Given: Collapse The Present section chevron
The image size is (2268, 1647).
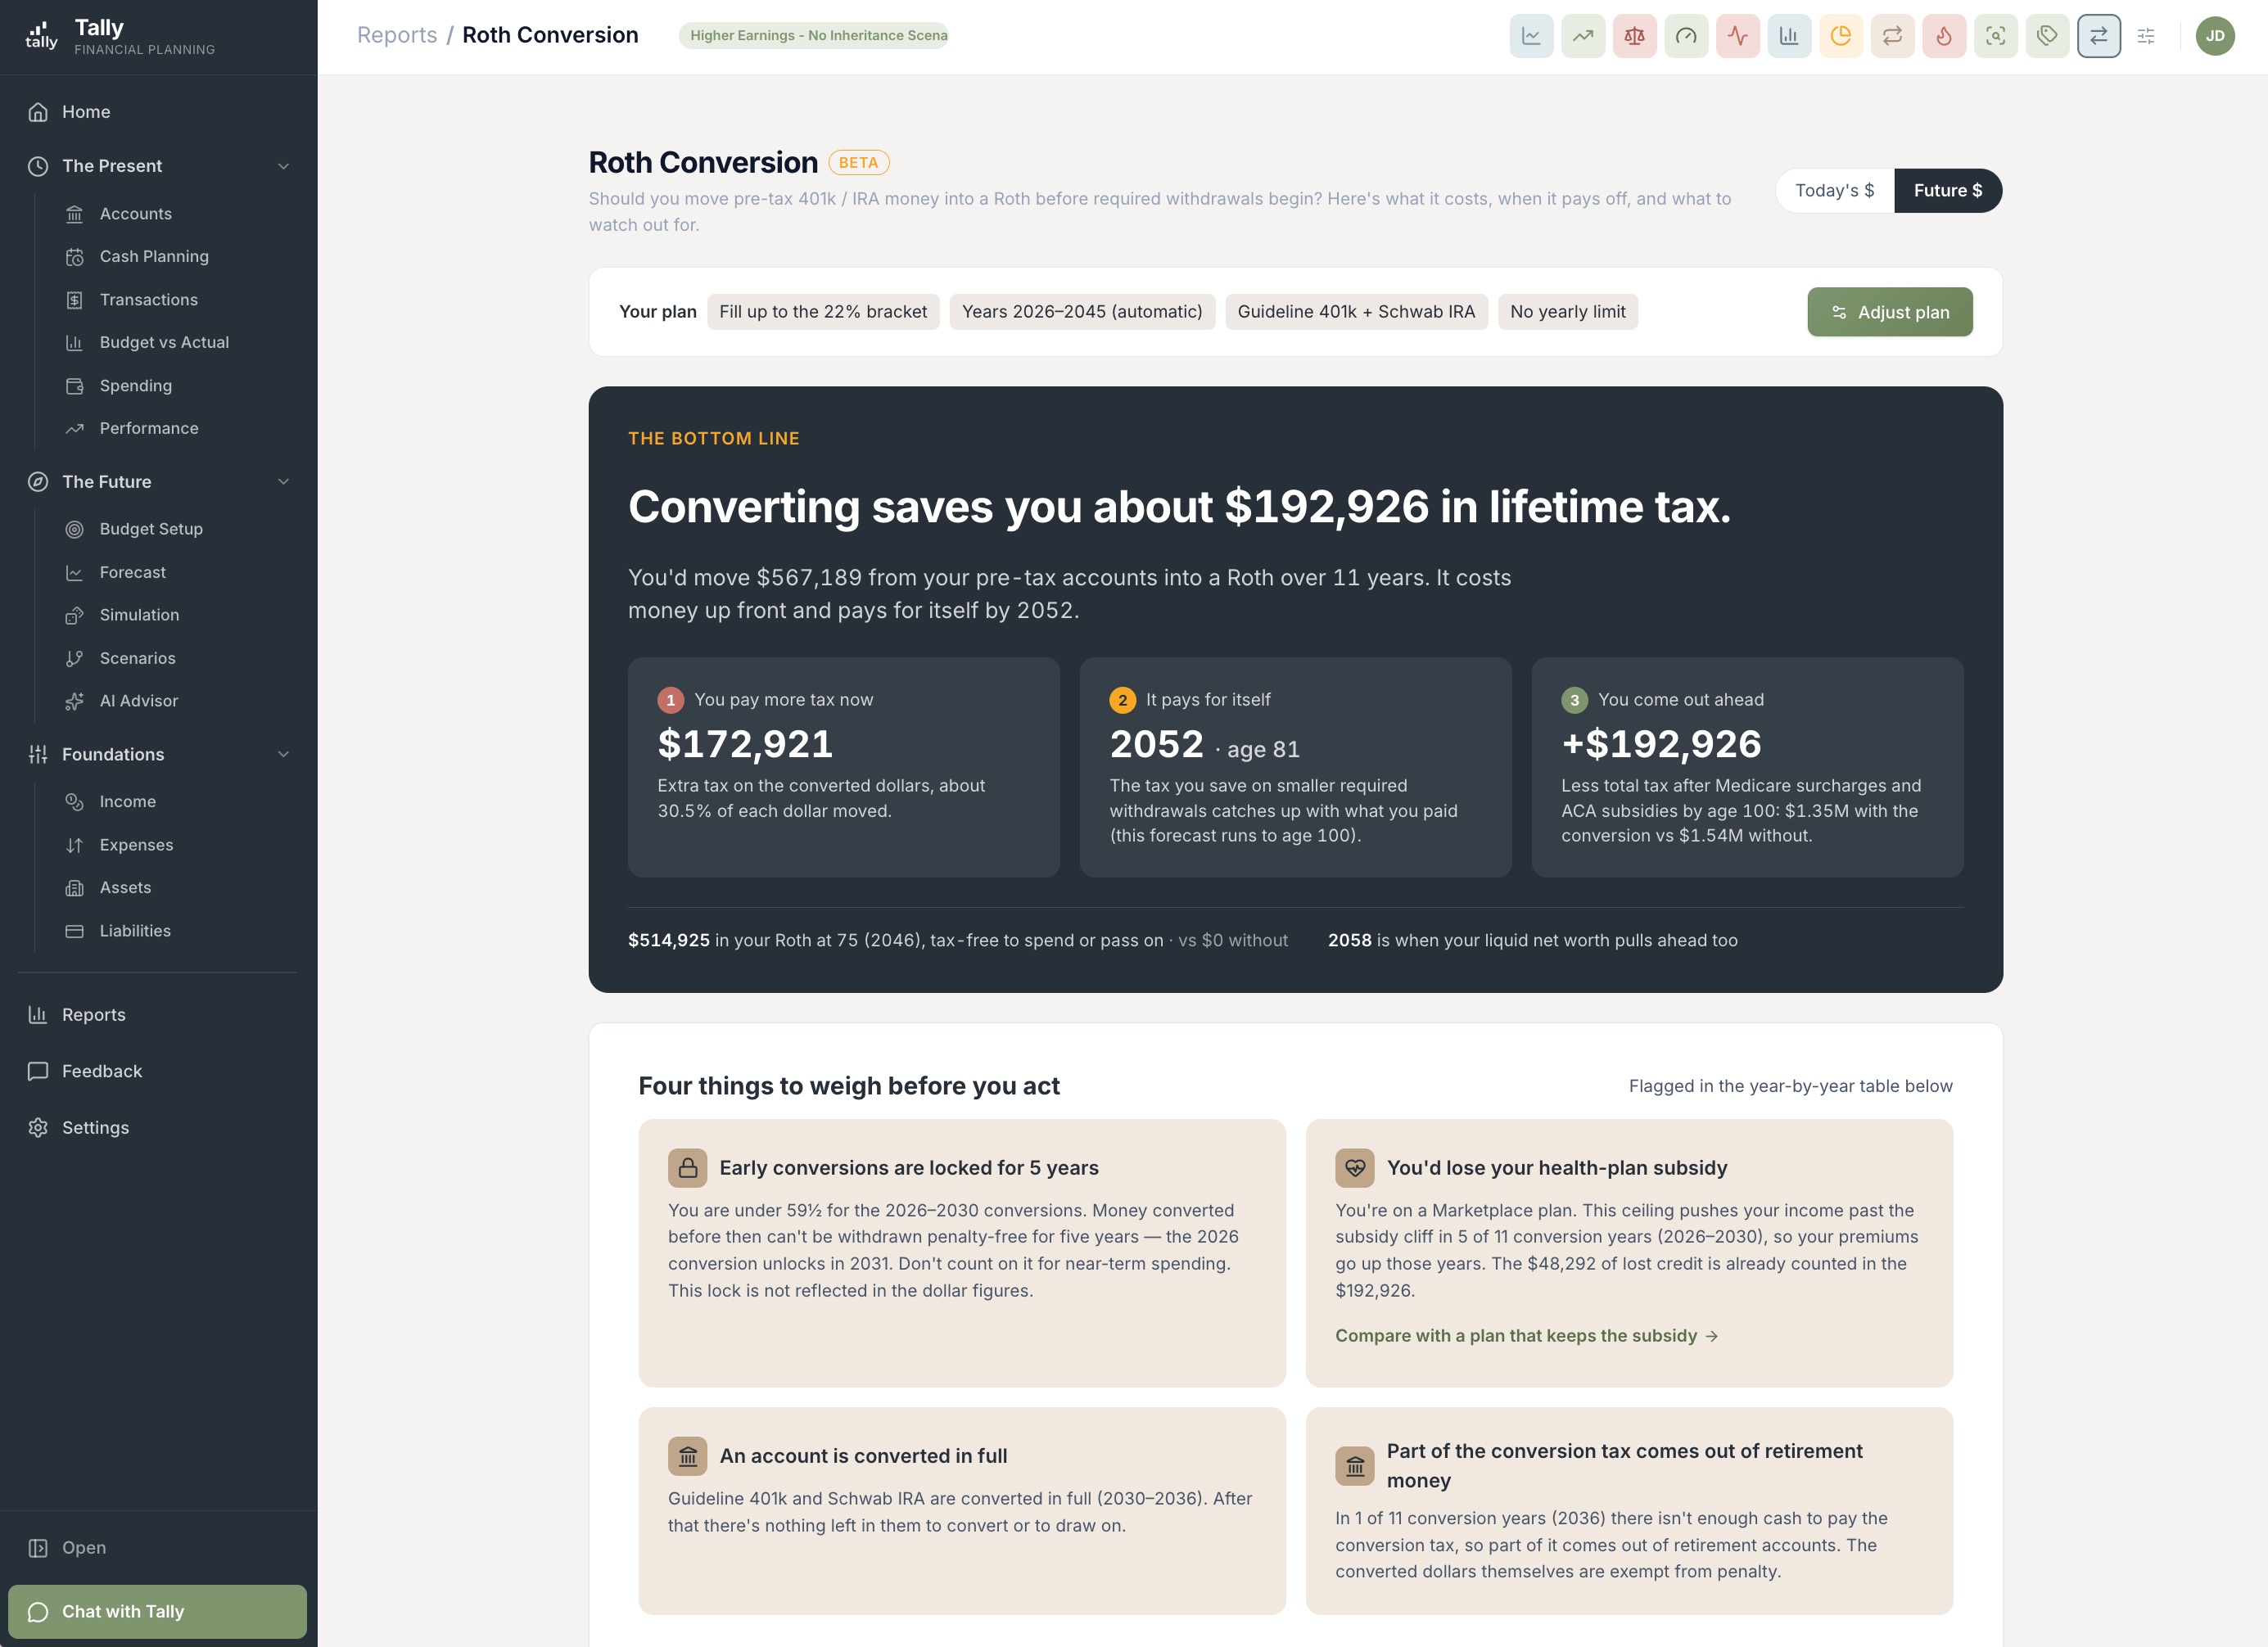Looking at the screenshot, I should click(283, 166).
